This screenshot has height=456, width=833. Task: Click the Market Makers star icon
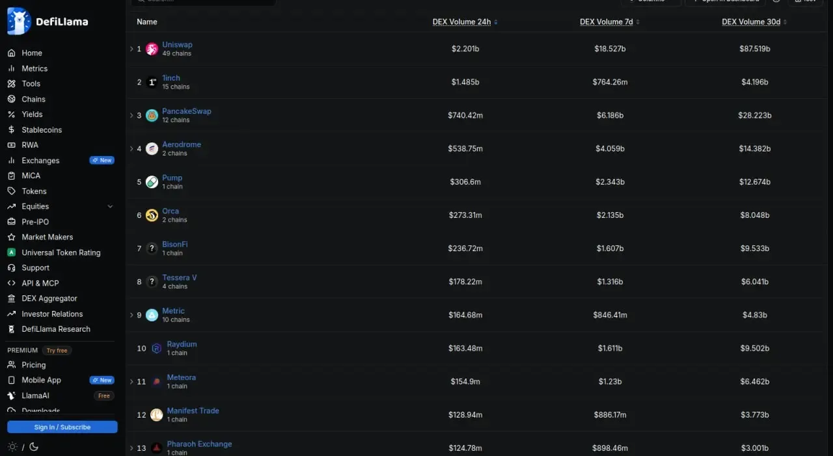click(x=11, y=237)
